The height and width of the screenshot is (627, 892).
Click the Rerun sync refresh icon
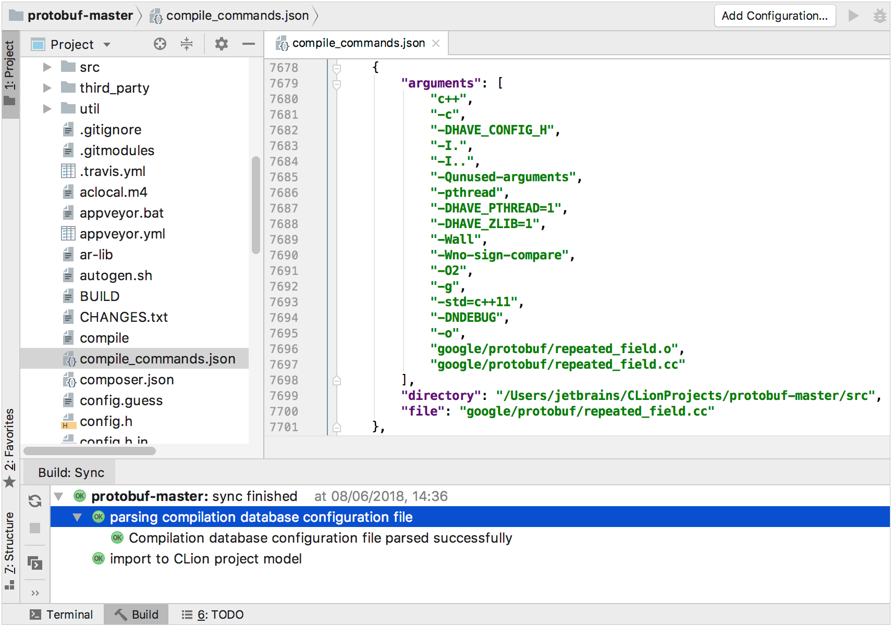click(35, 501)
